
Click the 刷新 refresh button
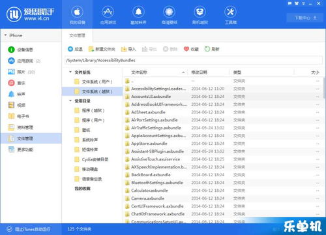tap(212, 49)
